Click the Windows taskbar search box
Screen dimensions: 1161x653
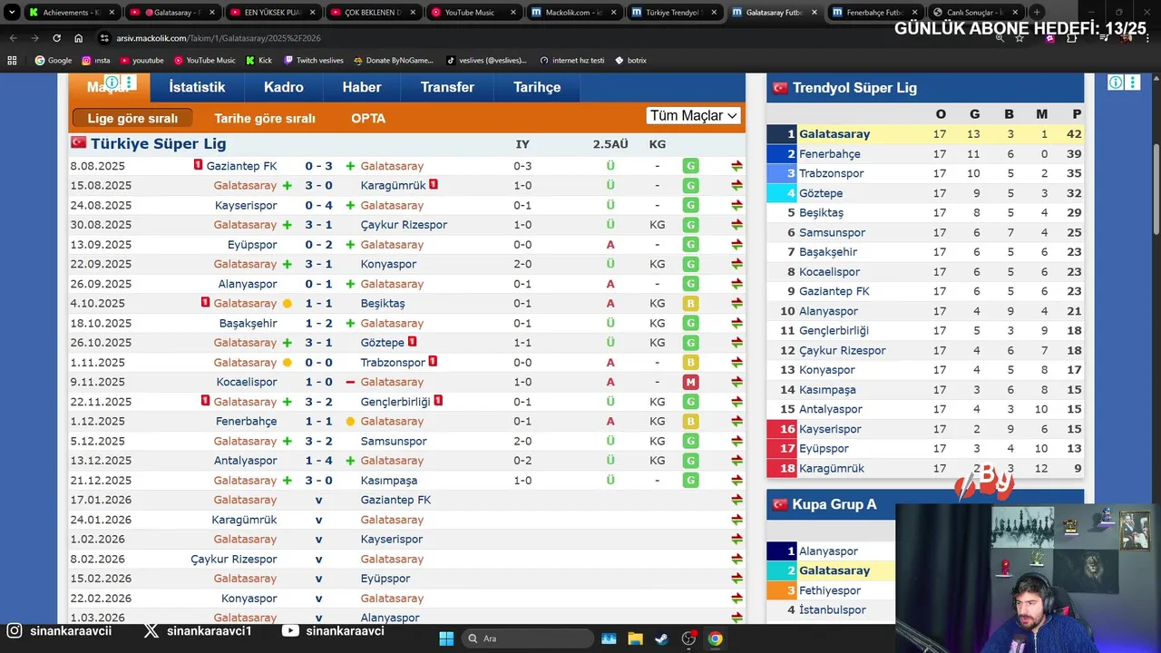(x=526, y=638)
